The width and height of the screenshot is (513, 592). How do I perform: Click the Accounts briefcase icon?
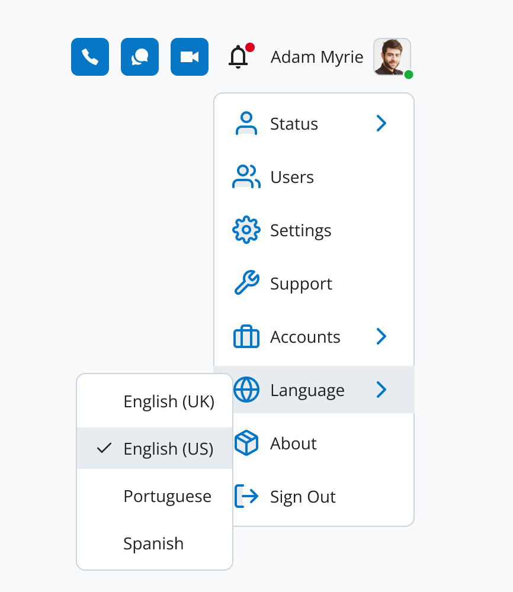pos(246,337)
